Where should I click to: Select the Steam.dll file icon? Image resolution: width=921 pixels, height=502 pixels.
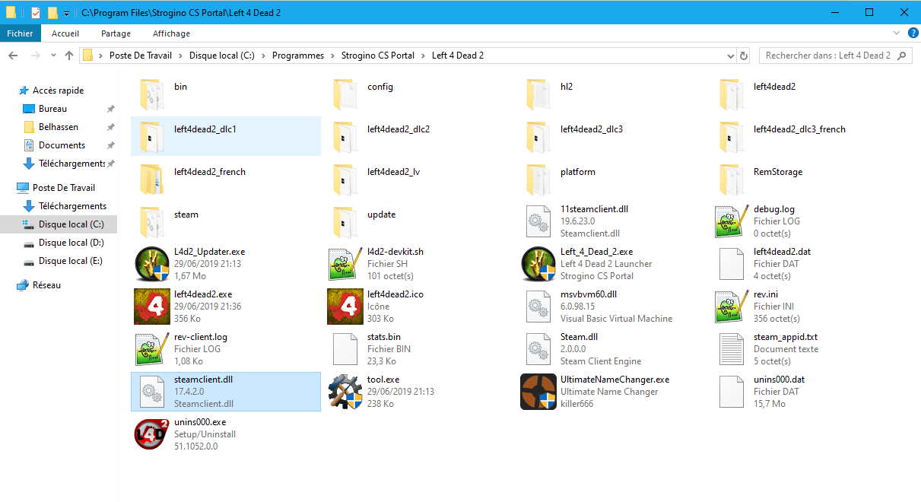538,349
